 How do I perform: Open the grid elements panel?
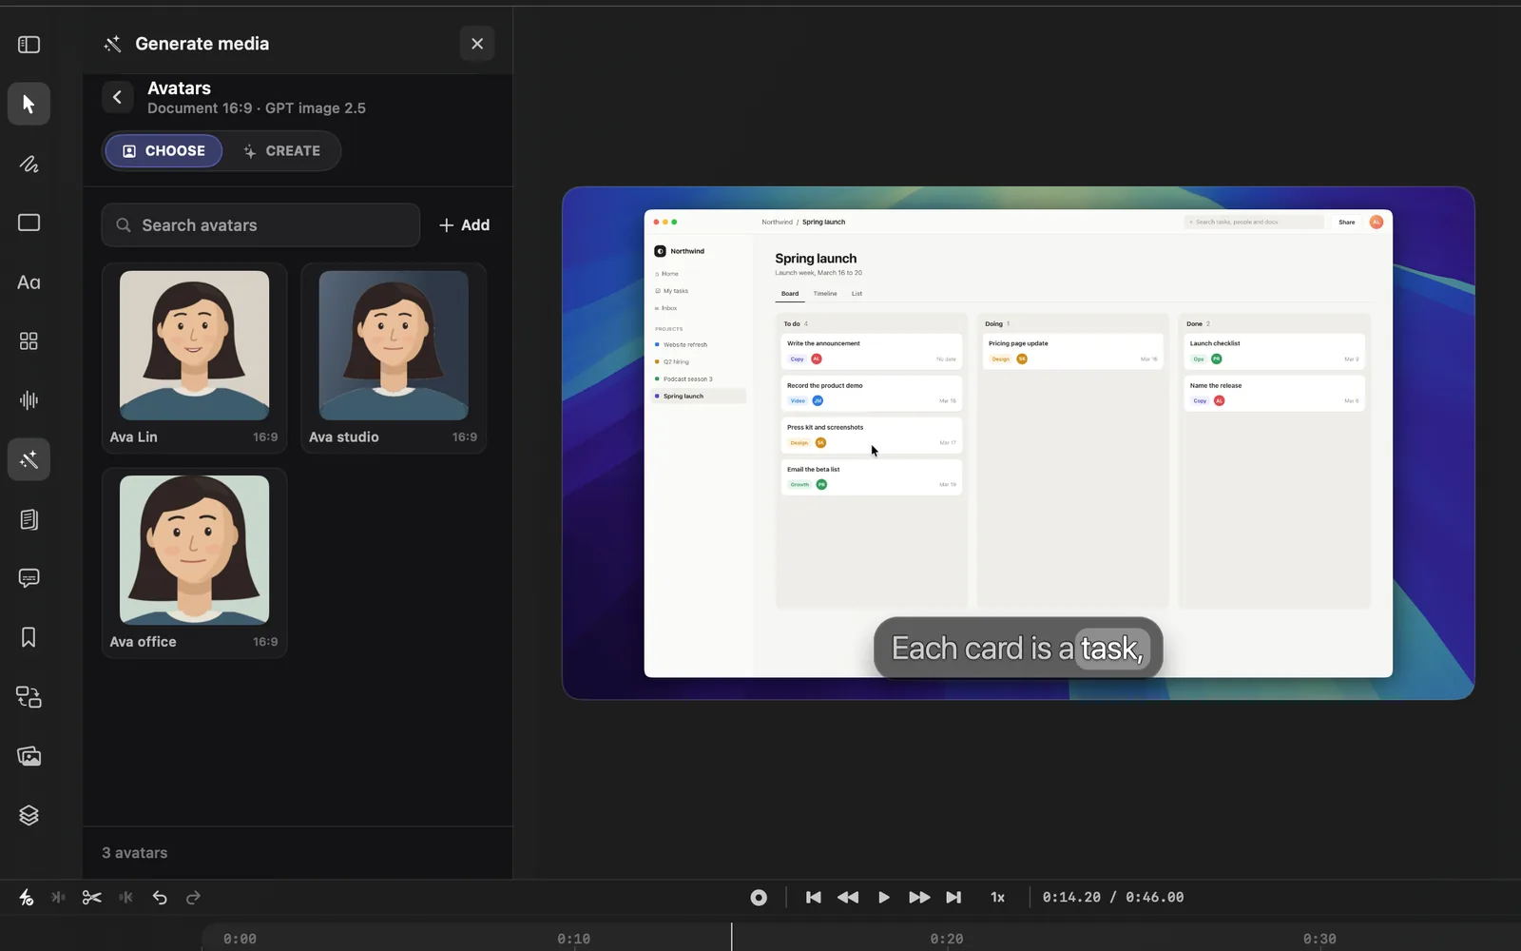point(29,341)
